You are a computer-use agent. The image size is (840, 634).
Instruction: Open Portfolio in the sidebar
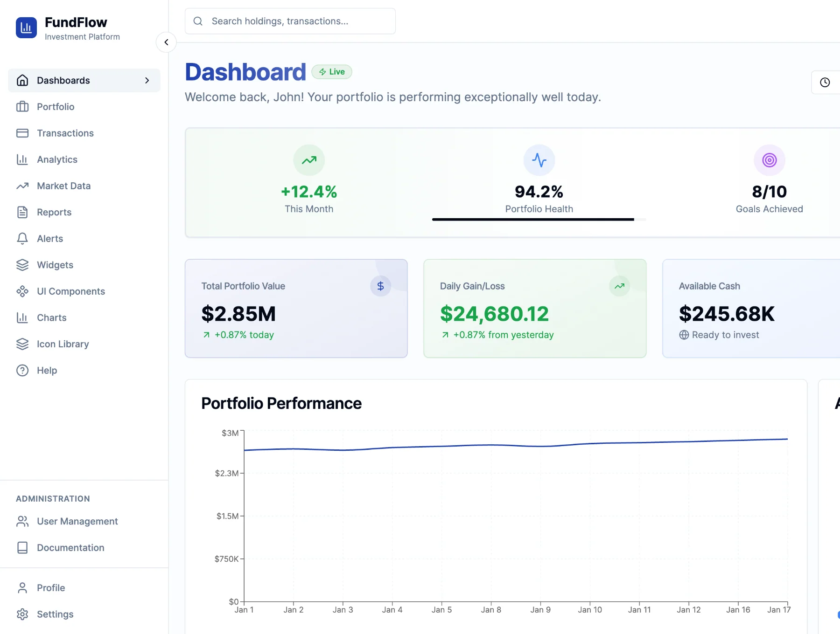(x=84, y=107)
